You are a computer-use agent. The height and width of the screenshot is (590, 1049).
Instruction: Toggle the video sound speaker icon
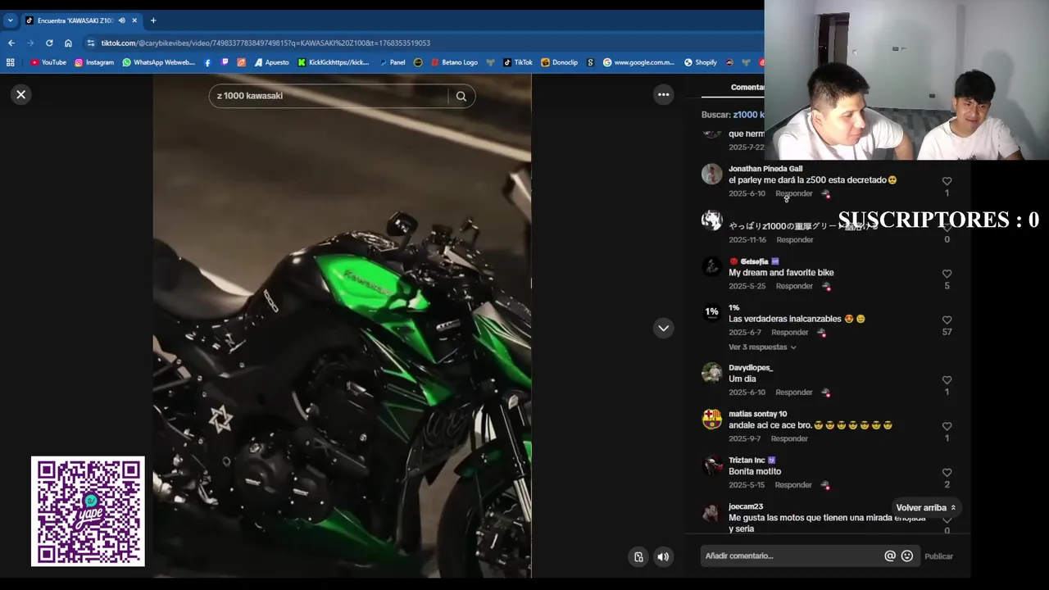pos(663,557)
